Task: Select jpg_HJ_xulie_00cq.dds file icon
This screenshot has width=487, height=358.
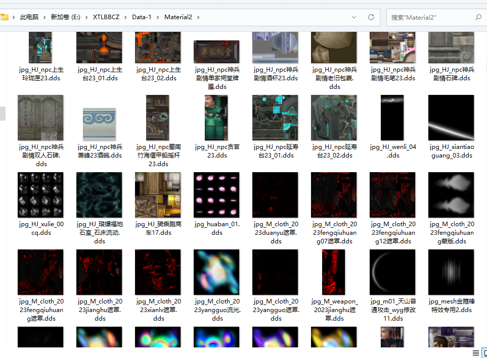Action: pos(40,195)
